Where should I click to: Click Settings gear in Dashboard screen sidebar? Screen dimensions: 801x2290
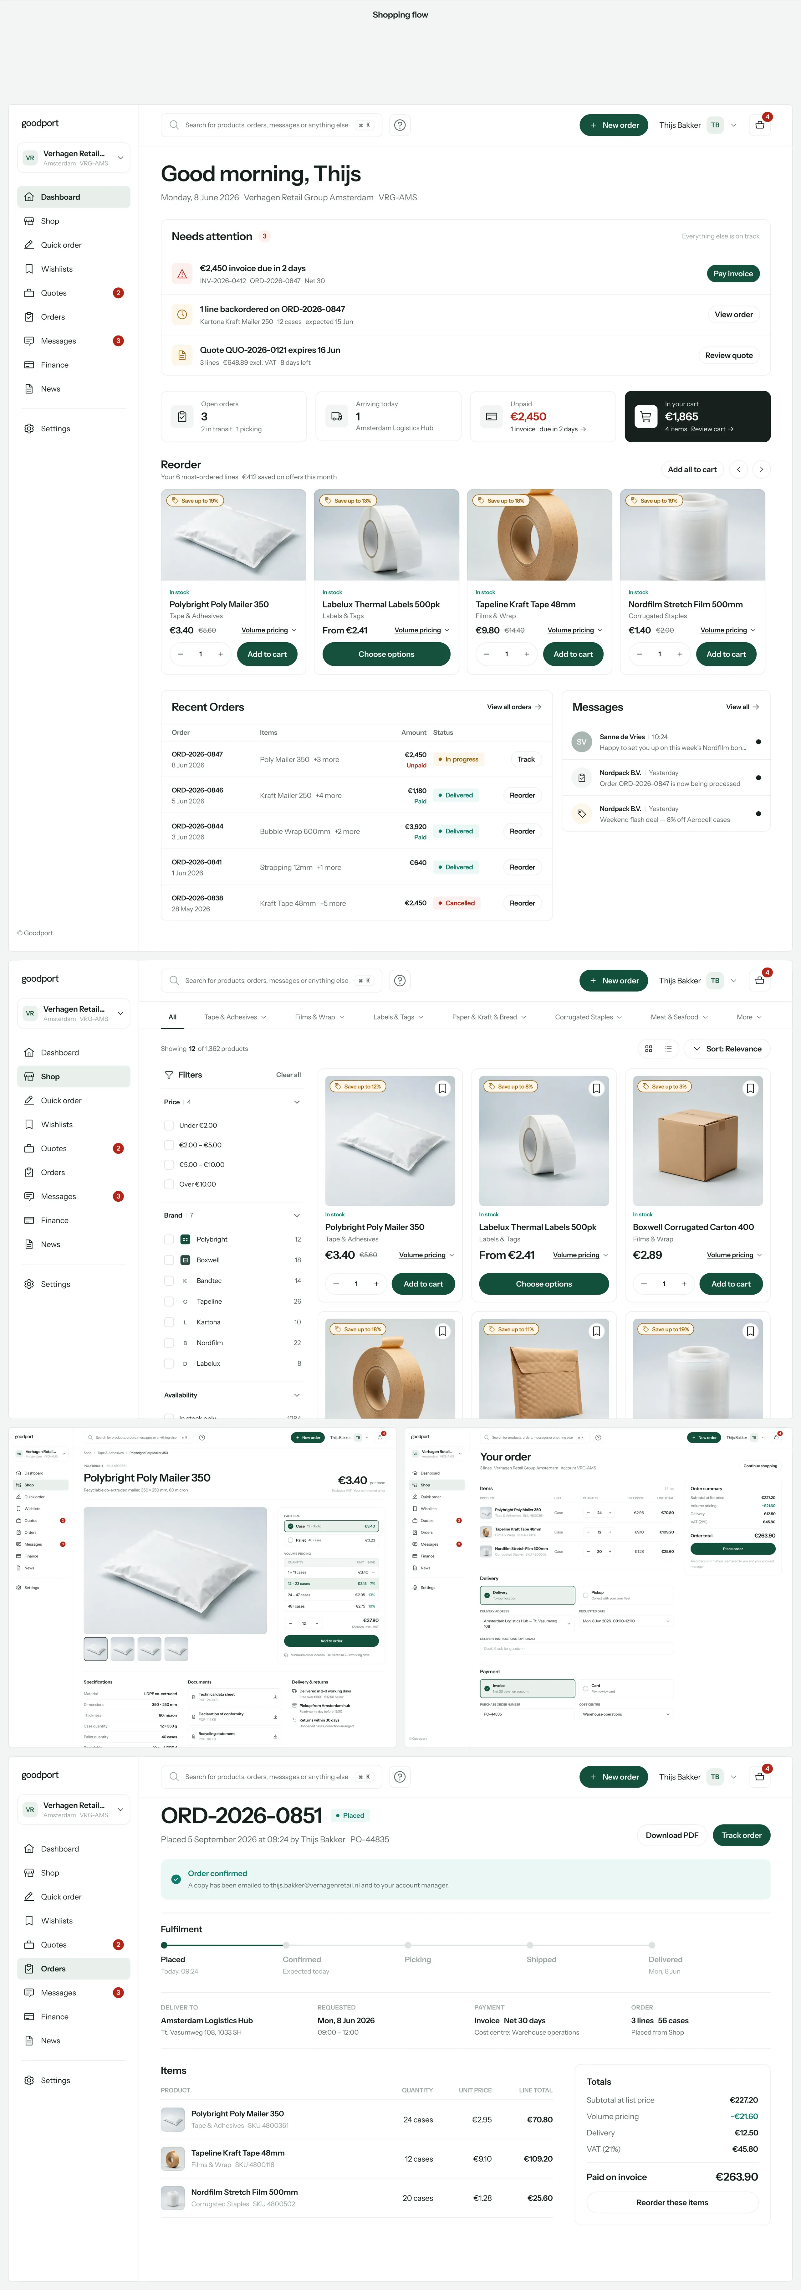point(29,429)
